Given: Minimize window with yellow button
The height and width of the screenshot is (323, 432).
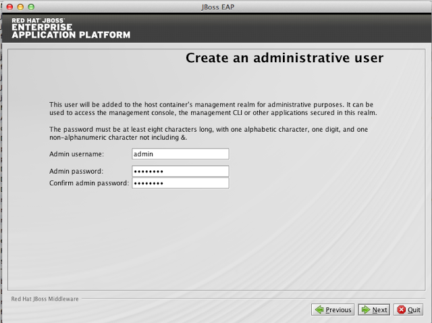Looking at the screenshot, I should coord(20,7).
